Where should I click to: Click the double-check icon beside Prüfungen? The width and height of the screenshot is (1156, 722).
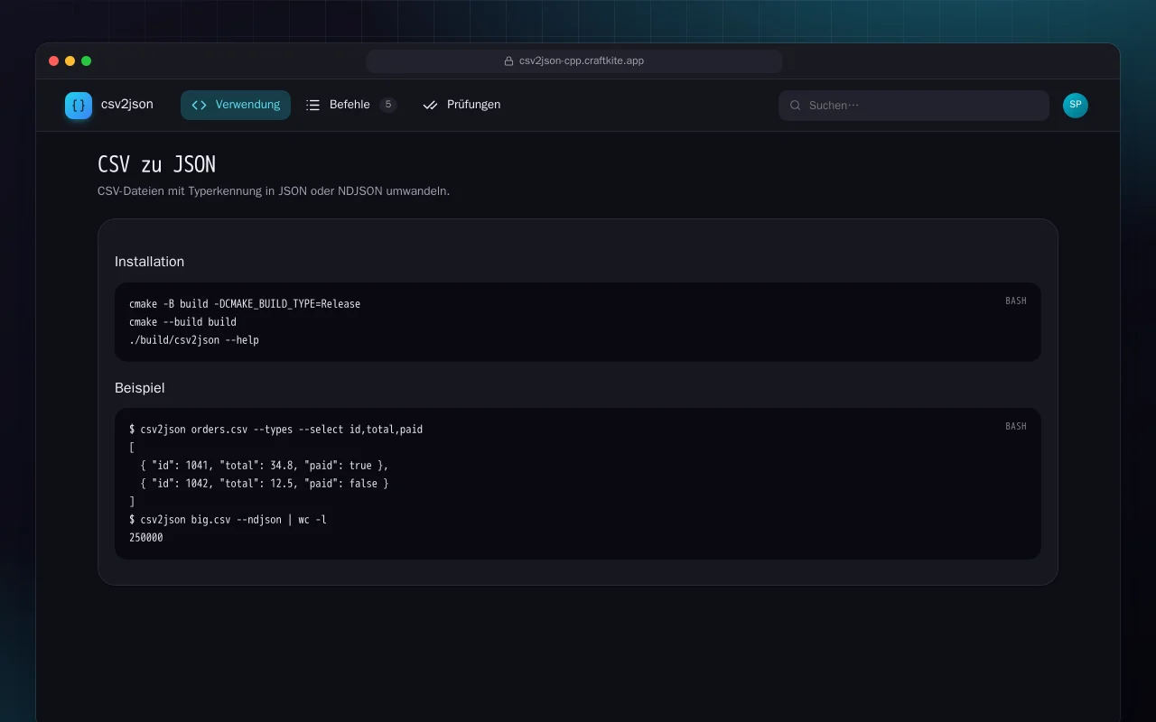click(x=430, y=105)
